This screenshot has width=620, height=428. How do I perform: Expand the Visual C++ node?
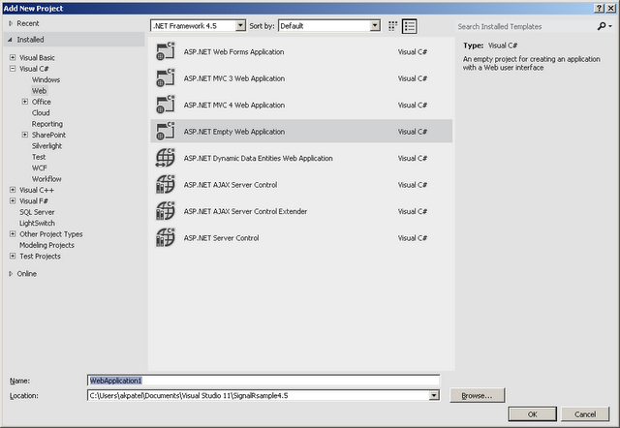13,190
